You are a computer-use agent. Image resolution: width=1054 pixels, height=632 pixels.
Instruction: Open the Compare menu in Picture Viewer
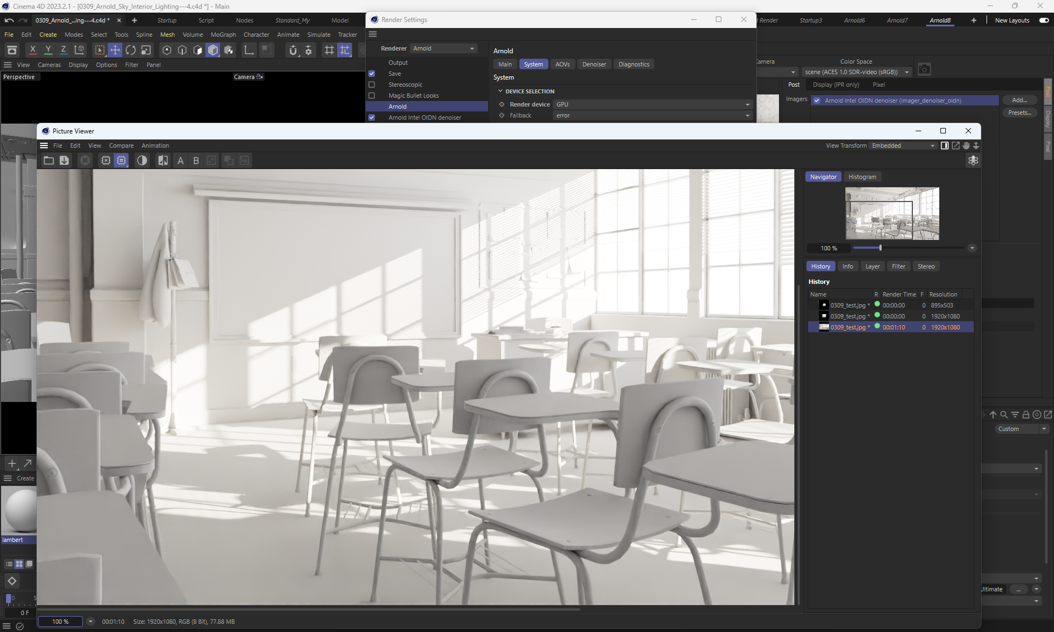click(x=121, y=146)
